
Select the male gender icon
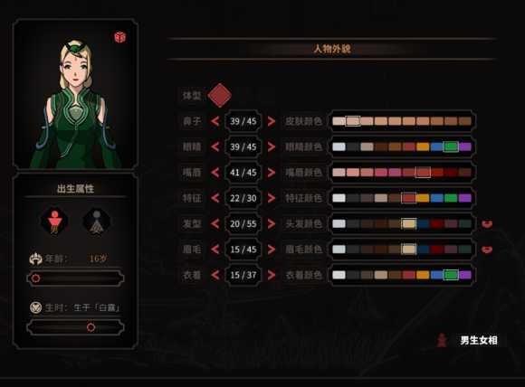pyautogui.click(x=54, y=222)
